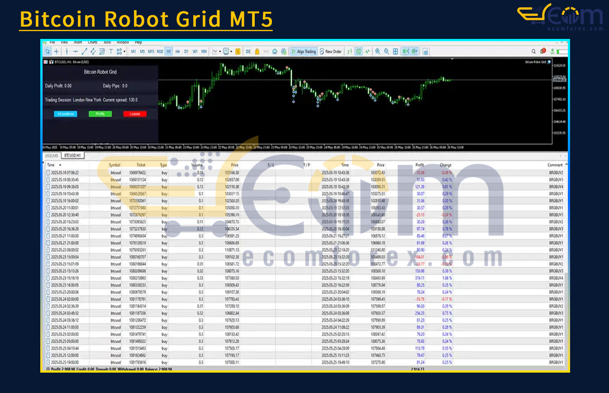Image resolution: width=609 pixels, height=393 pixels.
Task: Open the Insert menu
Action: pyautogui.click(x=78, y=42)
